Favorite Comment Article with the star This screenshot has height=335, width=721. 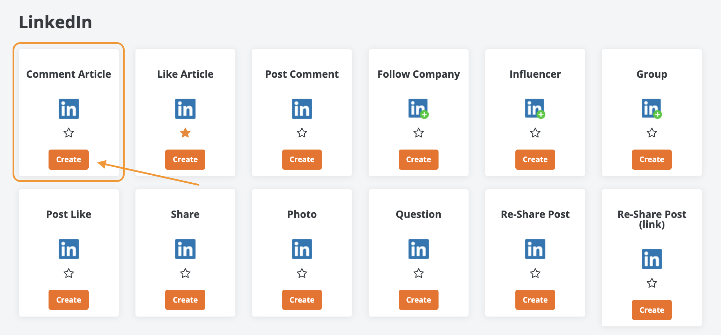69,133
